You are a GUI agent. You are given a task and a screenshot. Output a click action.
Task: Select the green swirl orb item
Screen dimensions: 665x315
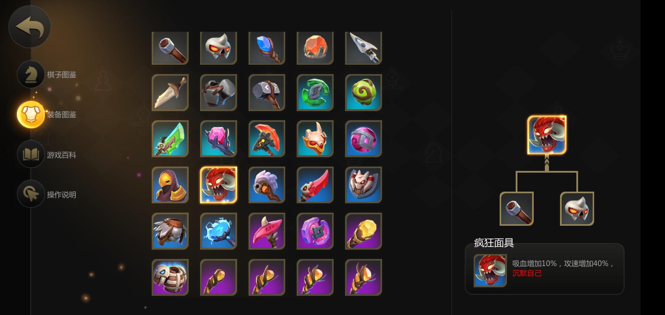[363, 92]
